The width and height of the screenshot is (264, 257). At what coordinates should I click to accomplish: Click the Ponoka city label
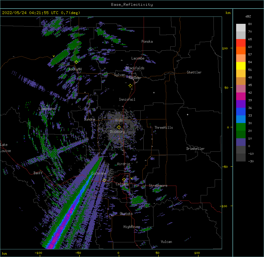pyautogui.click(x=147, y=42)
